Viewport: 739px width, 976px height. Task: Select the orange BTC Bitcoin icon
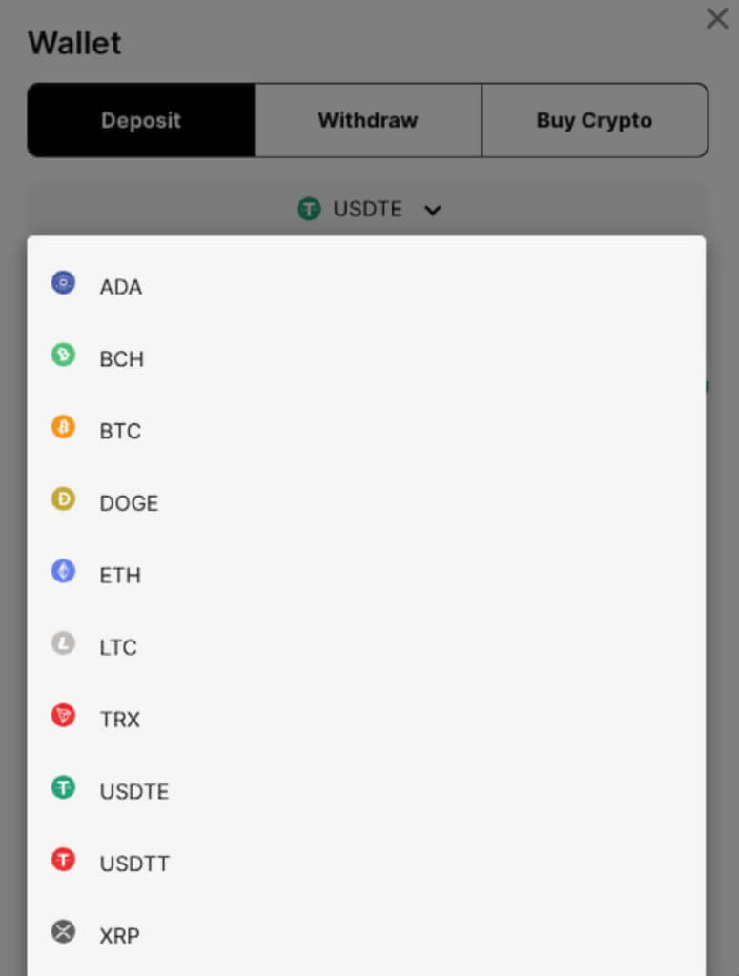63,427
